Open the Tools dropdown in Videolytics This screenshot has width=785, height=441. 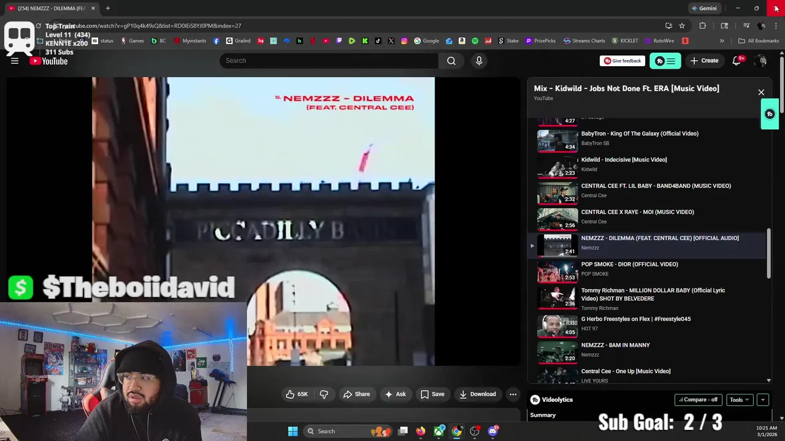pos(739,400)
